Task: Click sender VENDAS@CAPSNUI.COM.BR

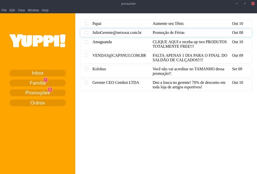Action: tap(119, 55)
